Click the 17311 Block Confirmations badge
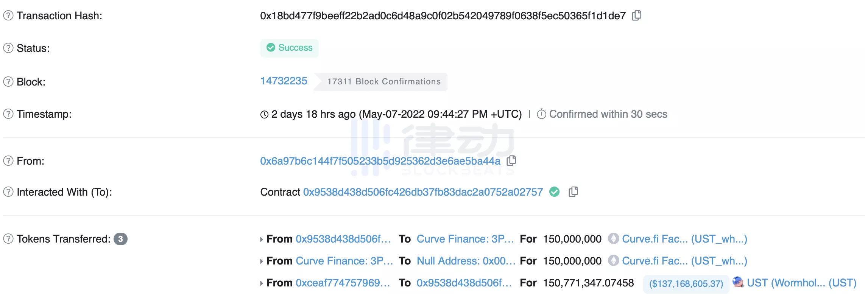The height and width of the screenshot is (294, 865). pyautogui.click(x=383, y=82)
